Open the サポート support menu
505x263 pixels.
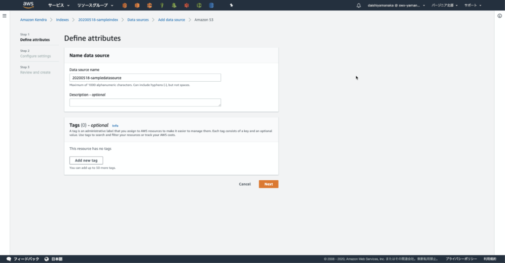coord(472,5)
